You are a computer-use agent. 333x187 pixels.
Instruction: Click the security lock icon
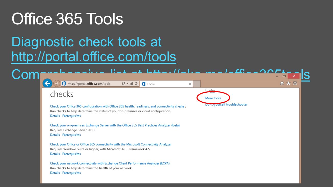132,84
